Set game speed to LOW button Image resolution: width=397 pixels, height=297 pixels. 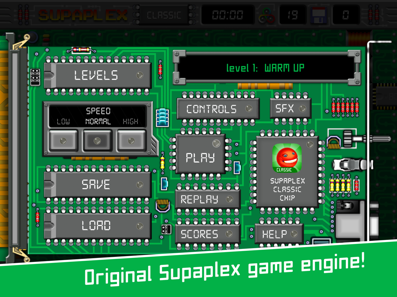click(x=63, y=140)
